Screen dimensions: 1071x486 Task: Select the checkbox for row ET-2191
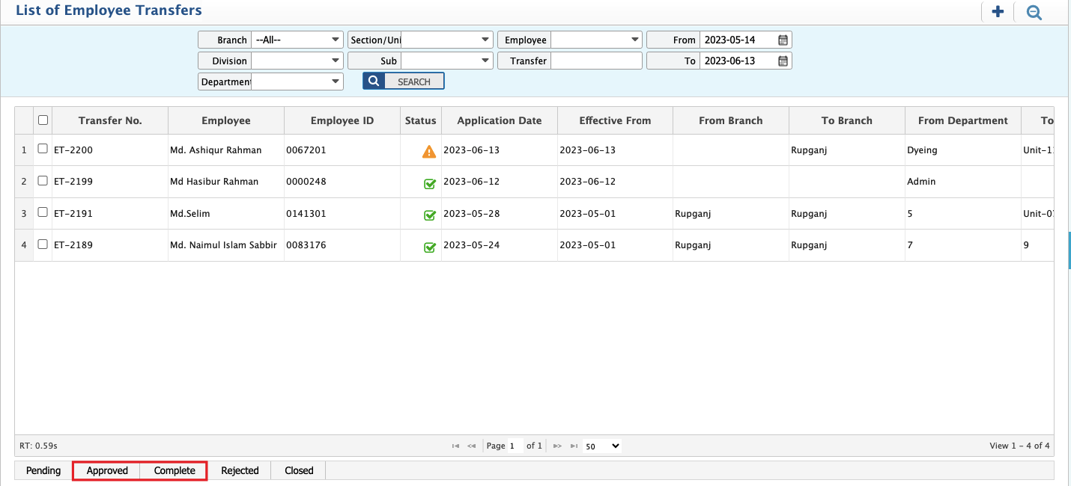pos(43,213)
